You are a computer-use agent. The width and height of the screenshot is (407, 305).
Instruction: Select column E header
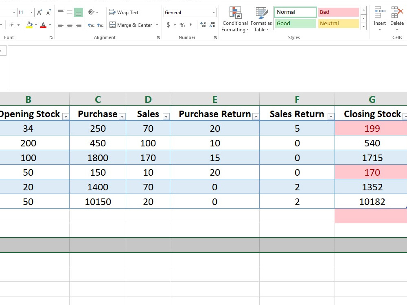(x=214, y=99)
